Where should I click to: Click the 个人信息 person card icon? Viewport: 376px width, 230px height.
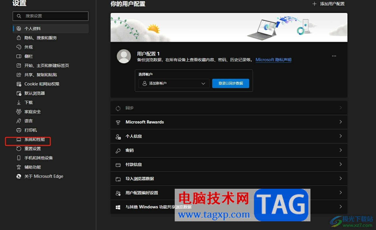[118, 136]
